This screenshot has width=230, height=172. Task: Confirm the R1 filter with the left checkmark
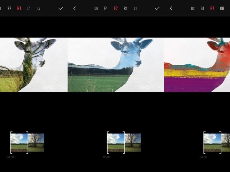(61, 8)
